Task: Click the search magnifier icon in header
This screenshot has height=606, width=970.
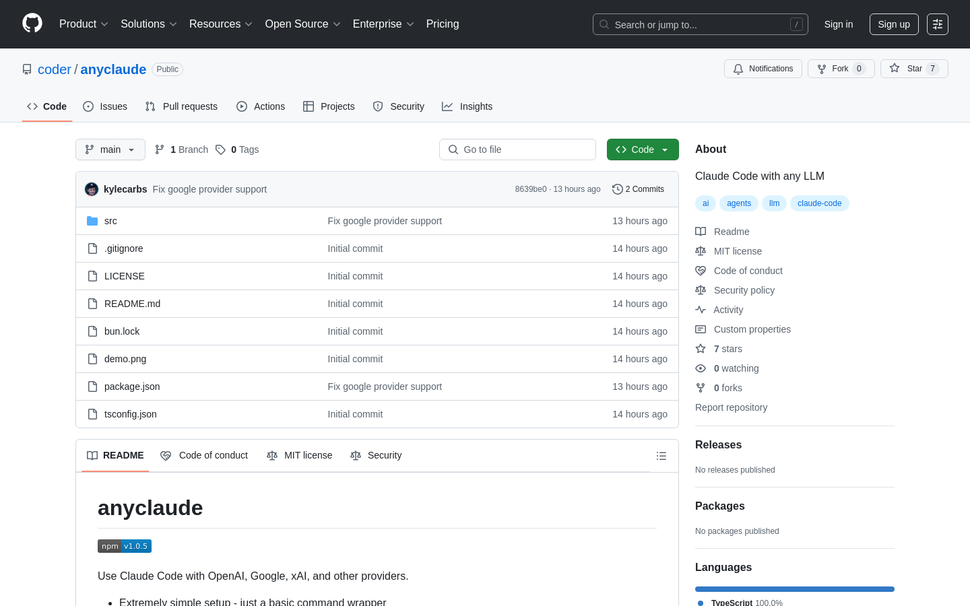Action: (604, 24)
